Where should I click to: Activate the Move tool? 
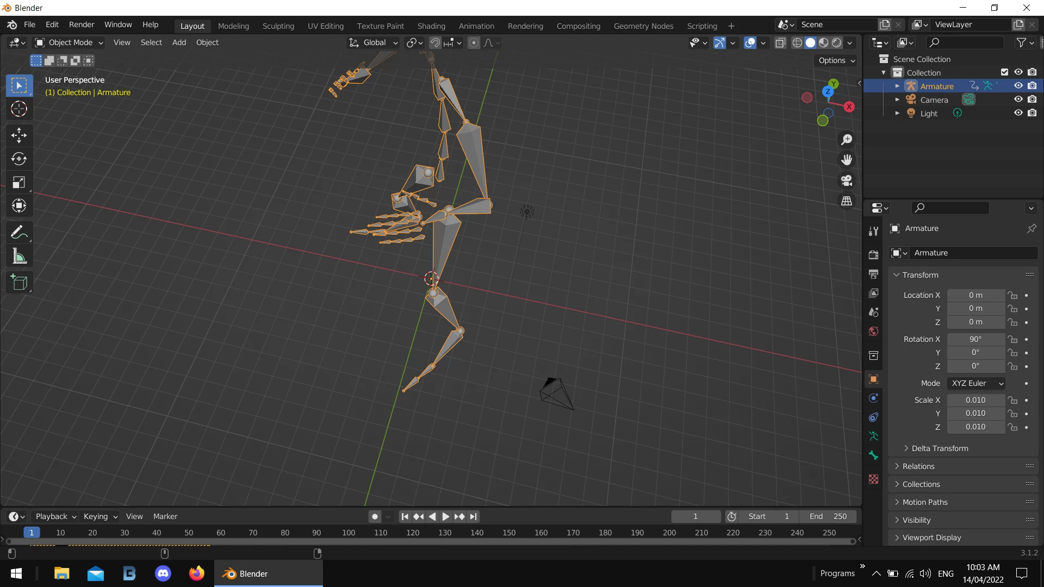tap(19, 135)
